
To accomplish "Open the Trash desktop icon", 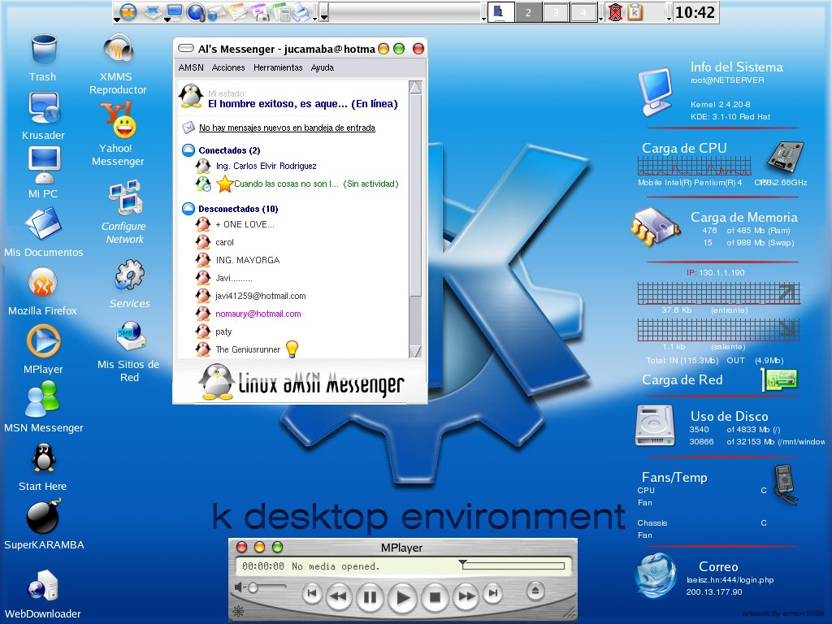I will [43, 49].
